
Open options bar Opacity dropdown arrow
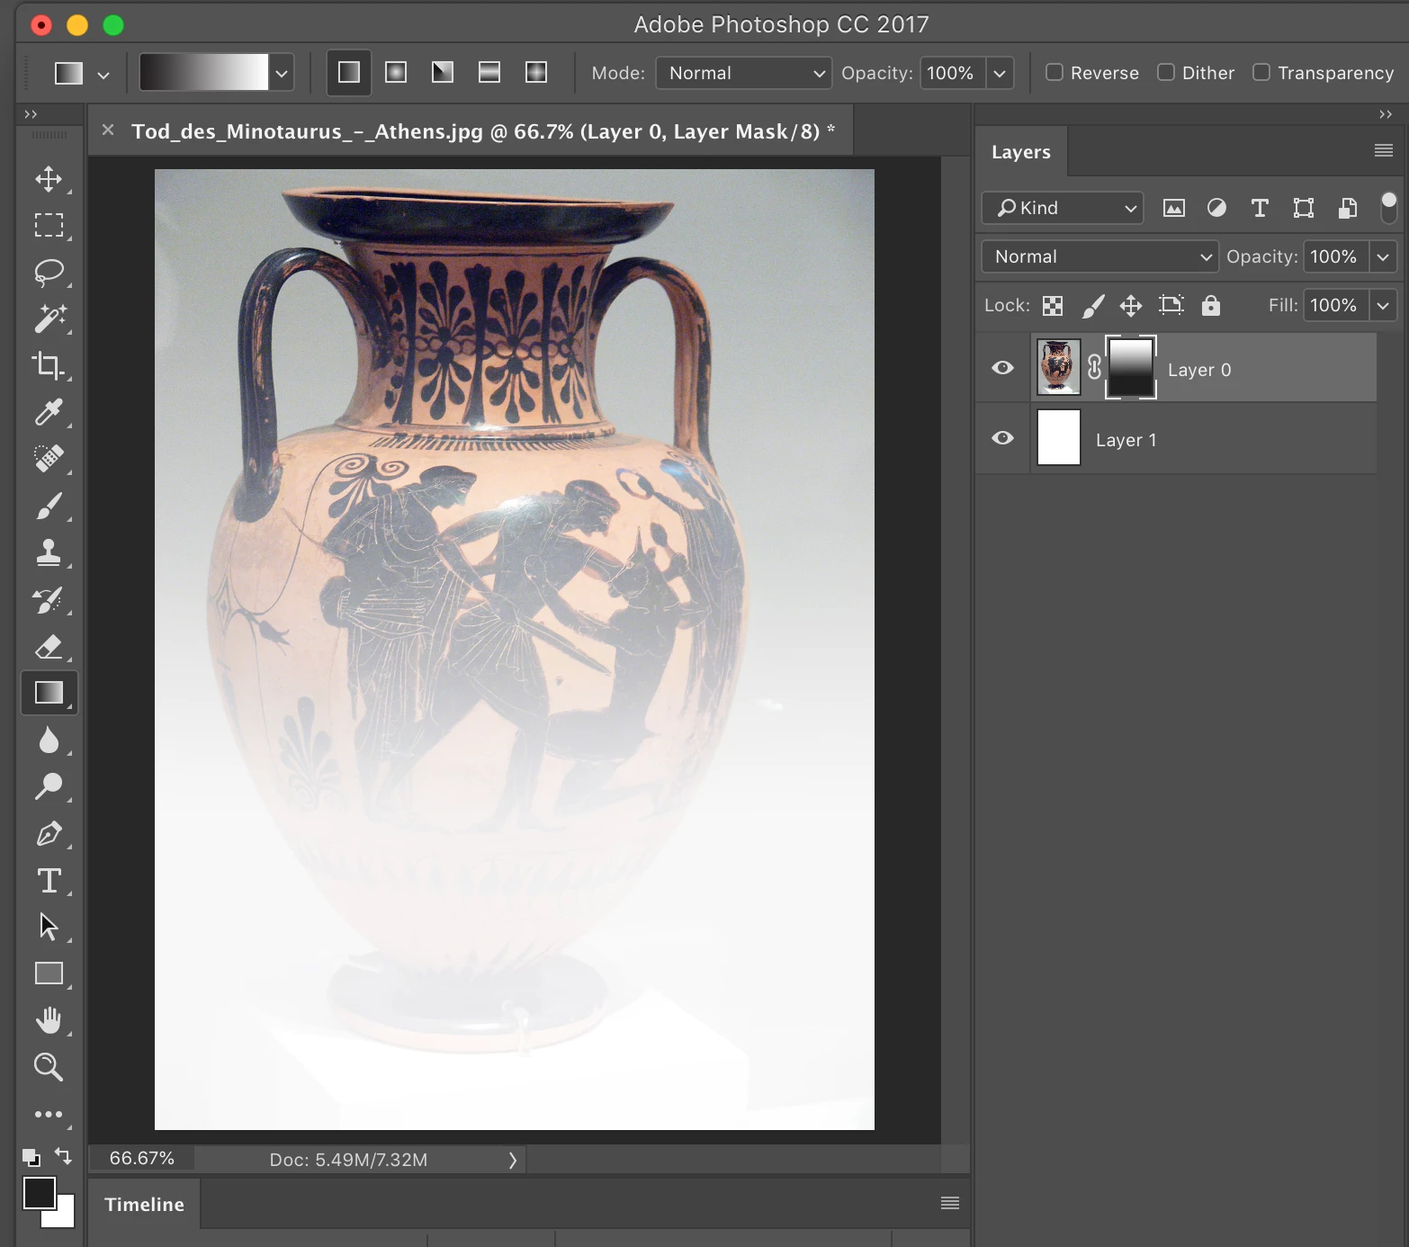pyautogui.click(x=1000, y=73)
